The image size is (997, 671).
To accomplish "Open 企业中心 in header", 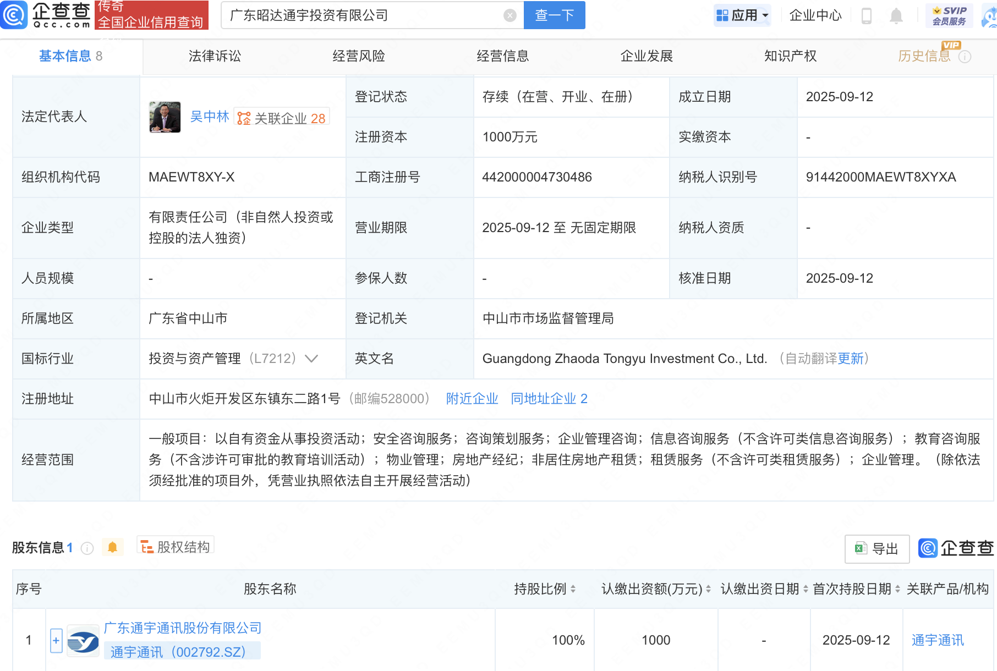I will coord(815,15).
